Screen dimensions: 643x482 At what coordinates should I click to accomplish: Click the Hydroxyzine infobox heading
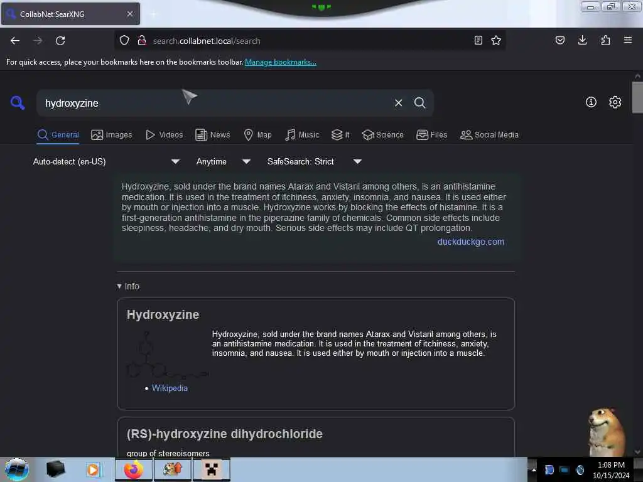pos(163,314)
